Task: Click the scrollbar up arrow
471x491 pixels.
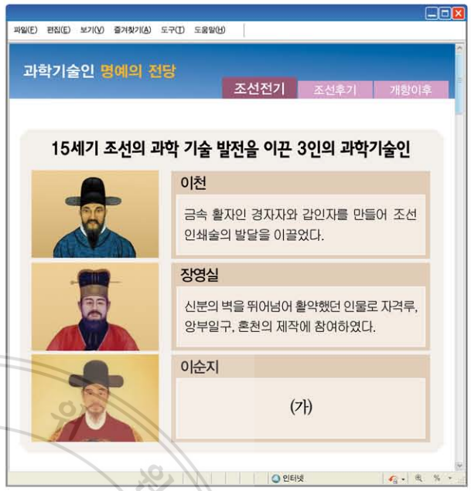Action: pyautogui.click(x=459, y=49)
